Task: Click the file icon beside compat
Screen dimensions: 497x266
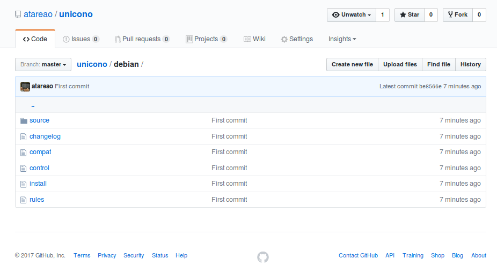Action: [x=23, y=153]
